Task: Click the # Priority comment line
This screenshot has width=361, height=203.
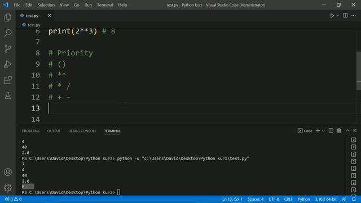Action: pos(71,53)
